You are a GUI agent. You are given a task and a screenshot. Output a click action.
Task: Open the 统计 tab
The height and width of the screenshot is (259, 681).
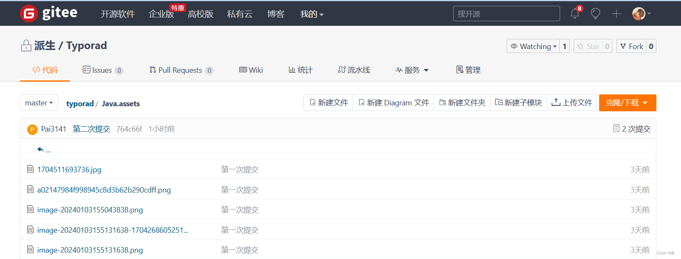[300, 70]
